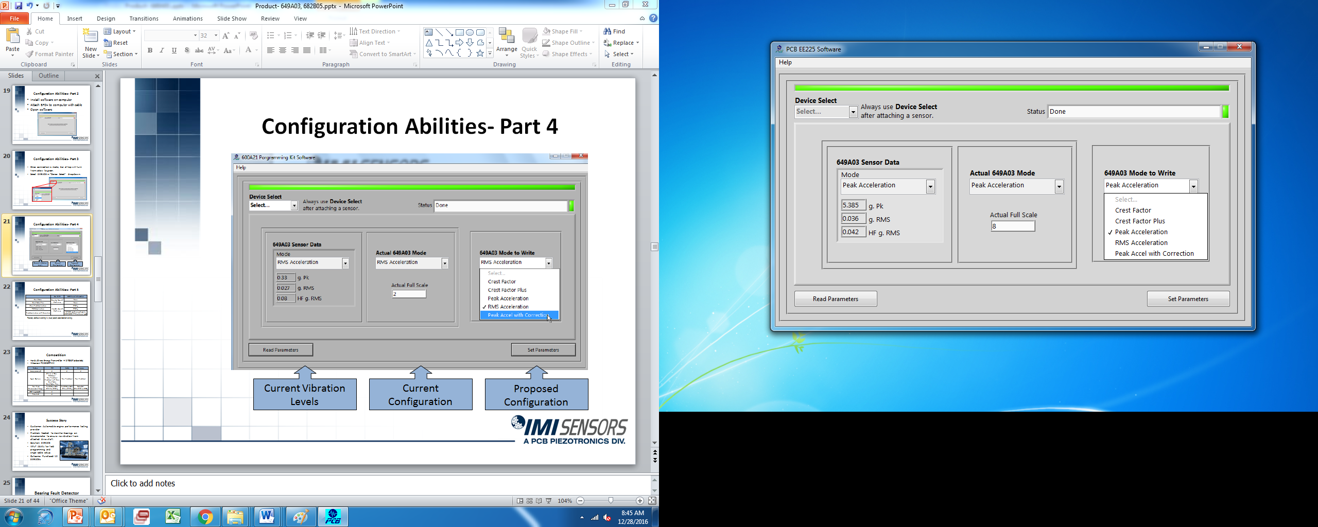The height and width of the screenshot is (527, 1318).
Task: Click the Reset slide button
Action: point(116,43)
